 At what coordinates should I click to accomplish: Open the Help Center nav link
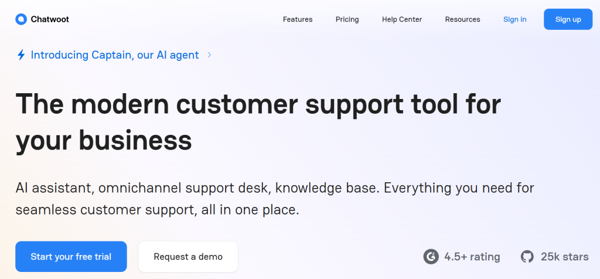[x=402, y=19]
